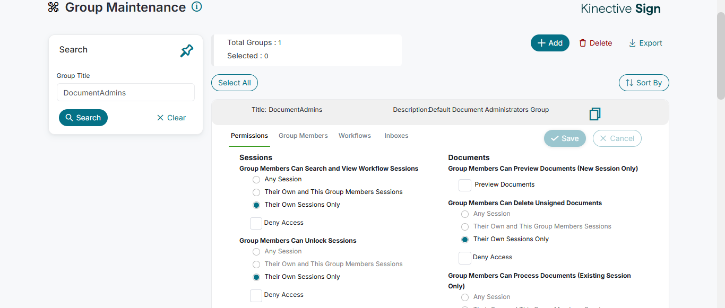Click the Kinective Sign logo
725x308 pixels.
[x=620, y=8]
